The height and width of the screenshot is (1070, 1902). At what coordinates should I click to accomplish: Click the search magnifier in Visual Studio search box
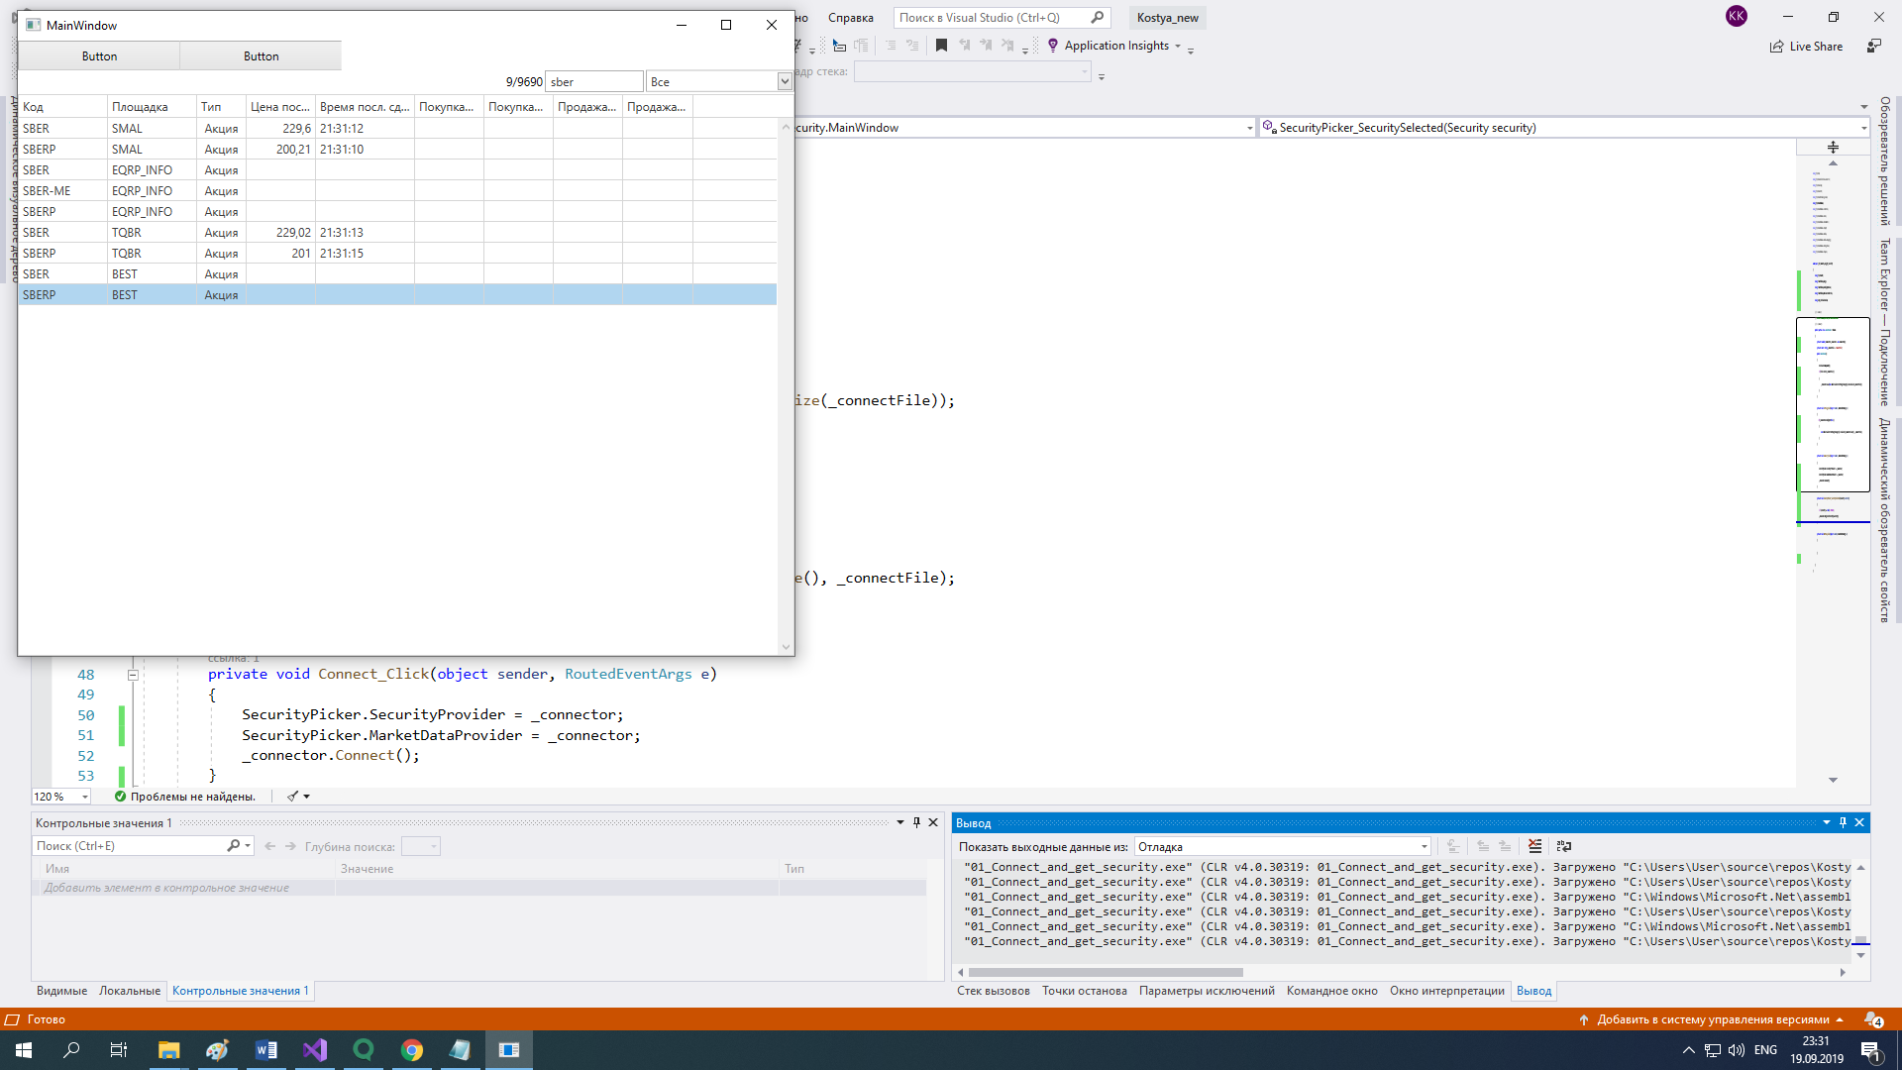(1098, 17)
